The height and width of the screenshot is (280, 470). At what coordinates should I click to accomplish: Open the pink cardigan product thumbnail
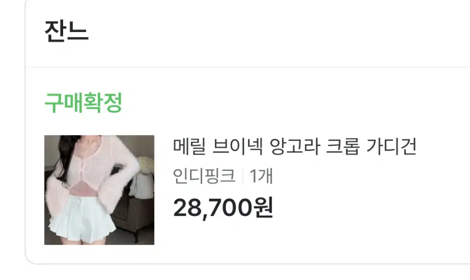[x=99, y=190]
